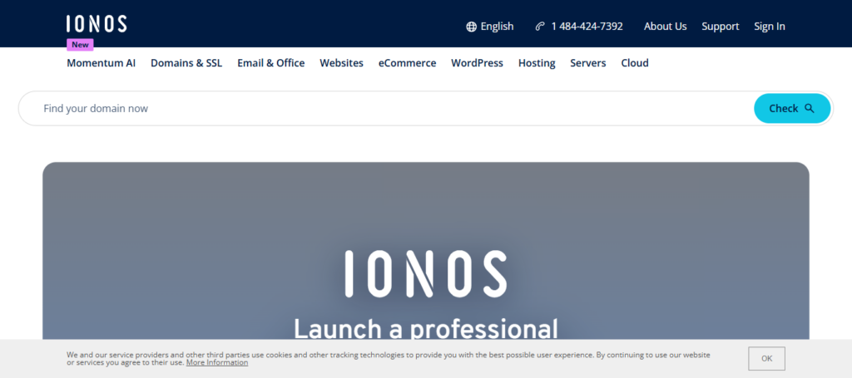This screenshot has height=378, width=852.
Task: Open the Email & Office menu
Action: click(x=270, y=63)
